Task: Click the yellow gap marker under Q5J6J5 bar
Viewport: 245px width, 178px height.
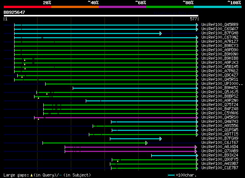Action: pyautogui.click(x=47, y=94)
